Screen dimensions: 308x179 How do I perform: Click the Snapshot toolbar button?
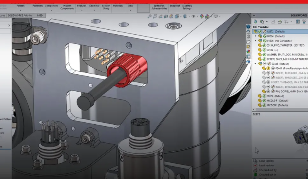point(174,6)
